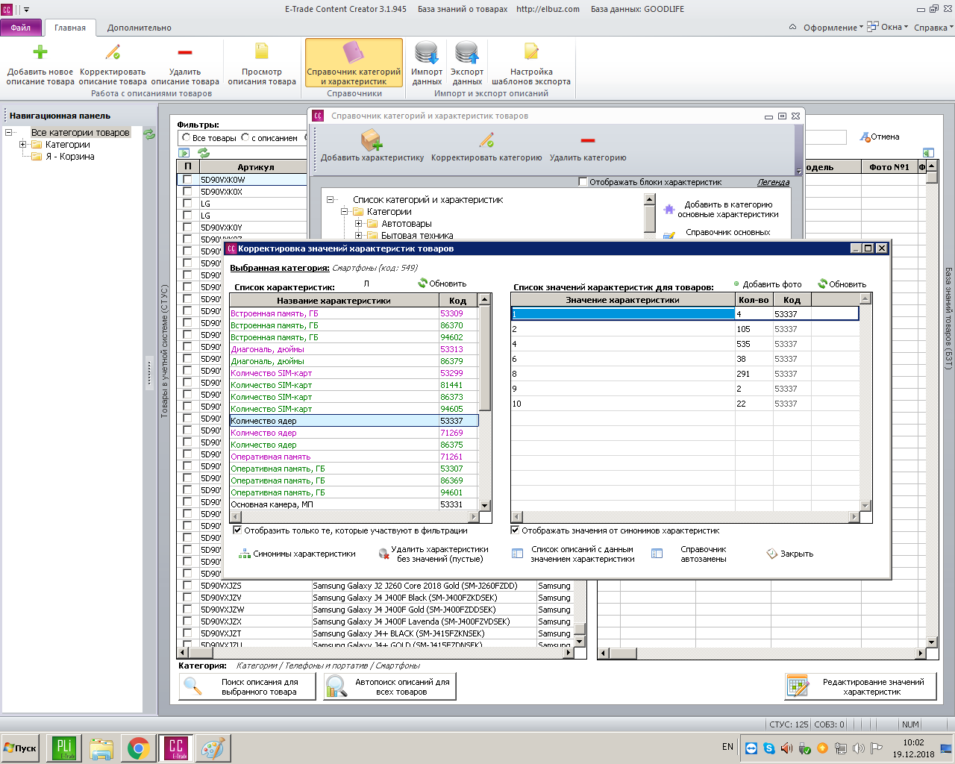Collapse Все категории товаров tree node
955x764 pixels.
coord(9,133)
